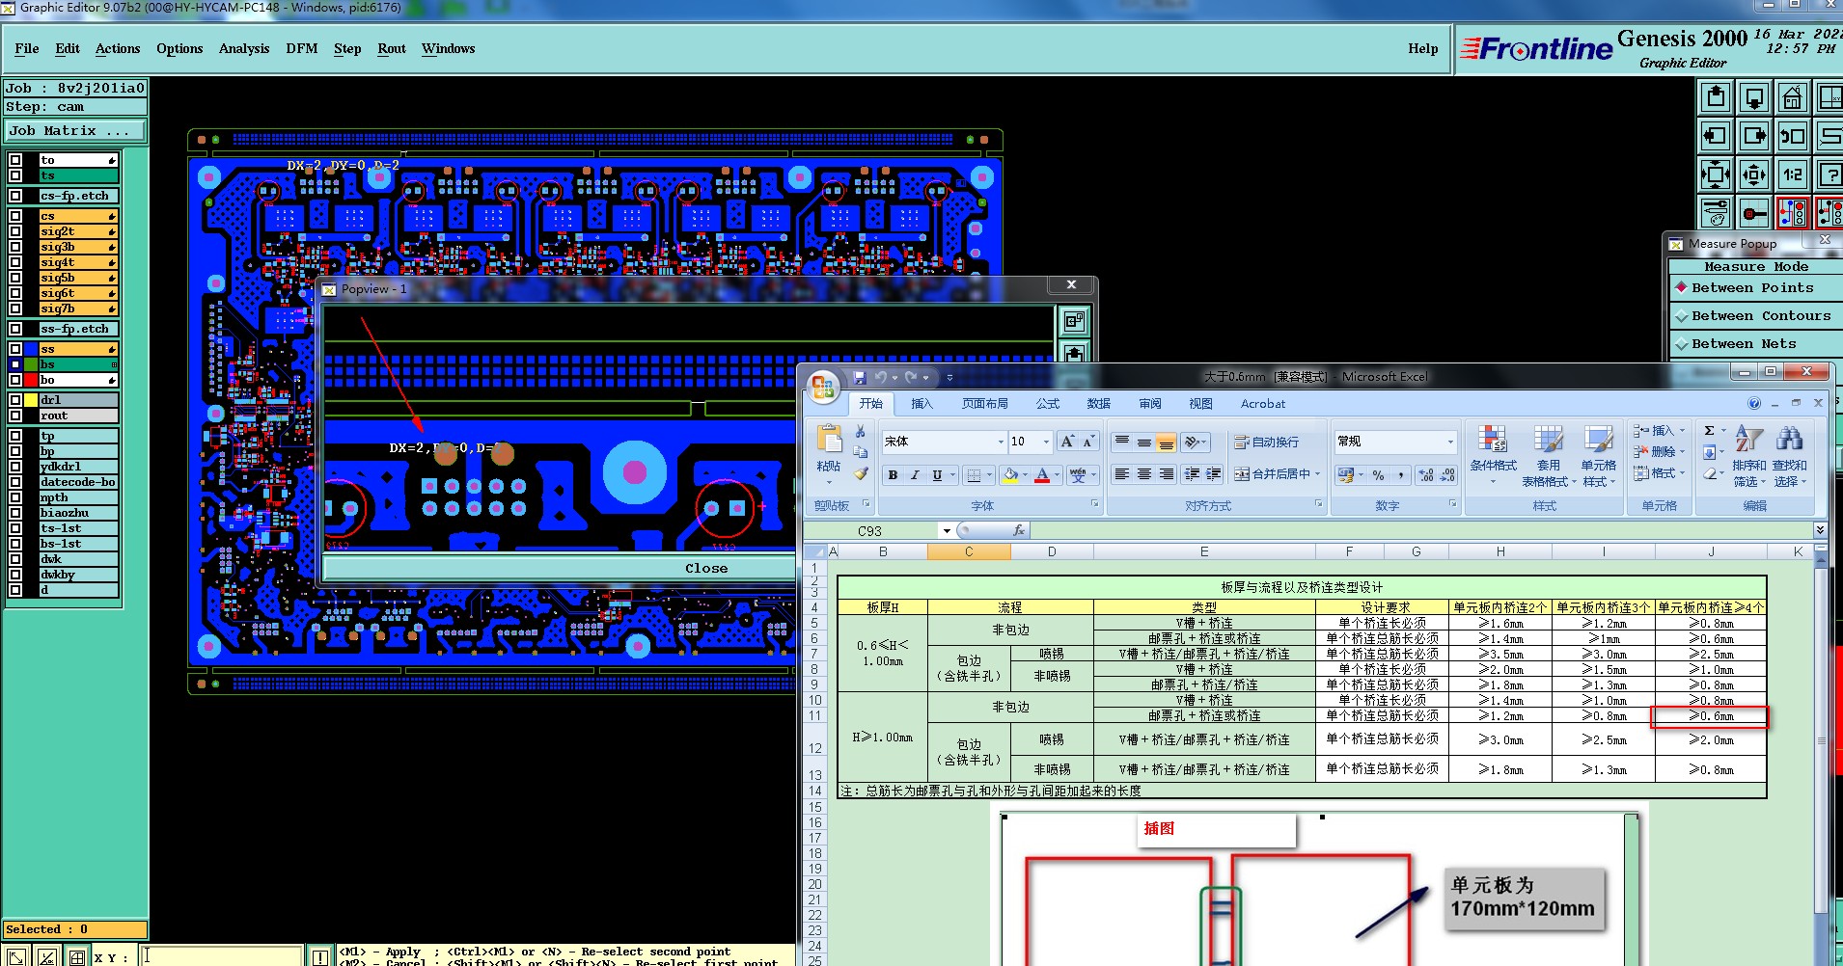Image resolution: width=1843 pixels, height=966 pixels.
Task: Click the Excel help question mark icon
Action: (1754, 403)
